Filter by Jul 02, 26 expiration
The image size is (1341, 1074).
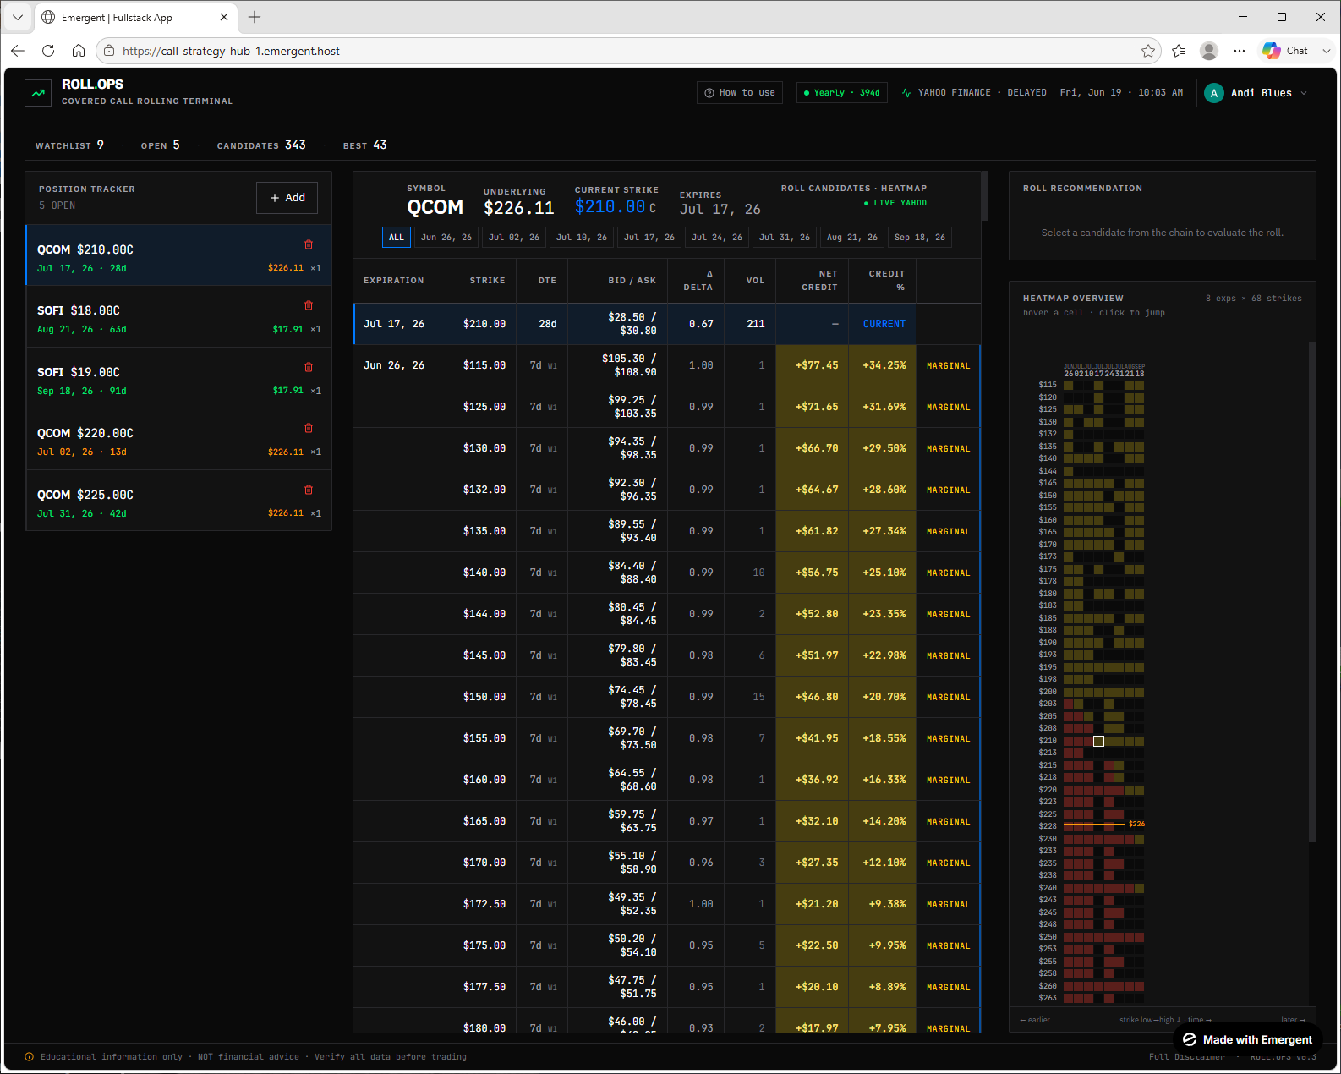pyautogui.click(x=514, y=238)
